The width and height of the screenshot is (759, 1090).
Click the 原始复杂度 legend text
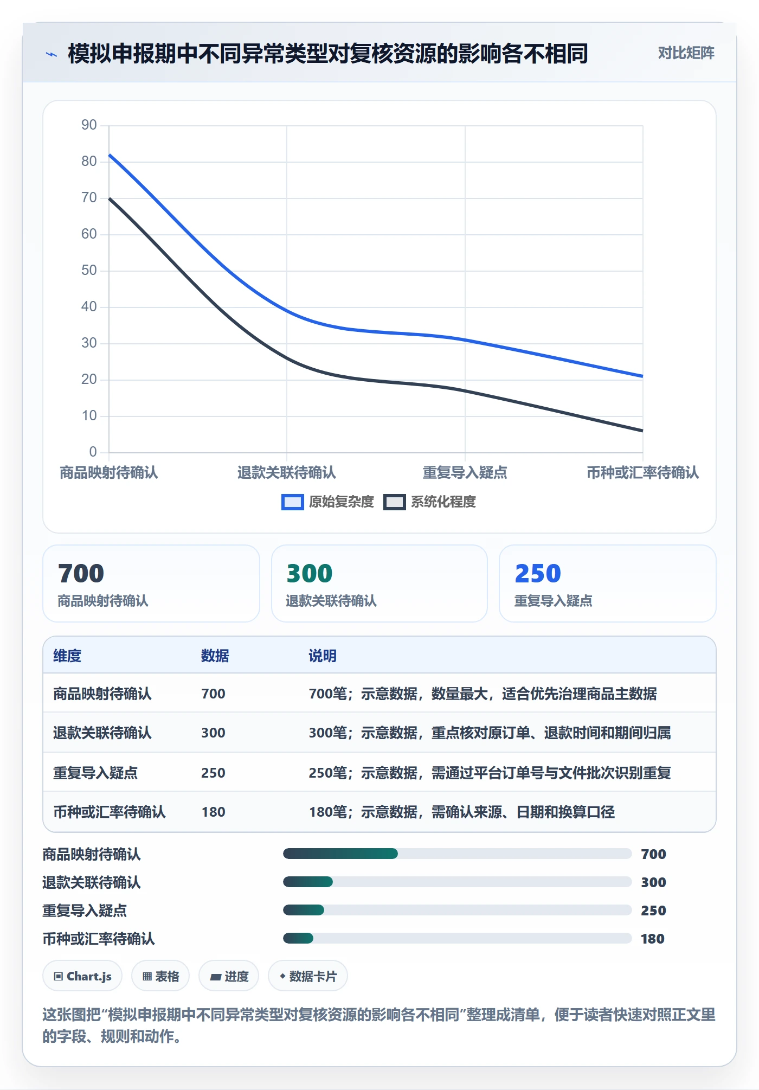tap(341, 502)
